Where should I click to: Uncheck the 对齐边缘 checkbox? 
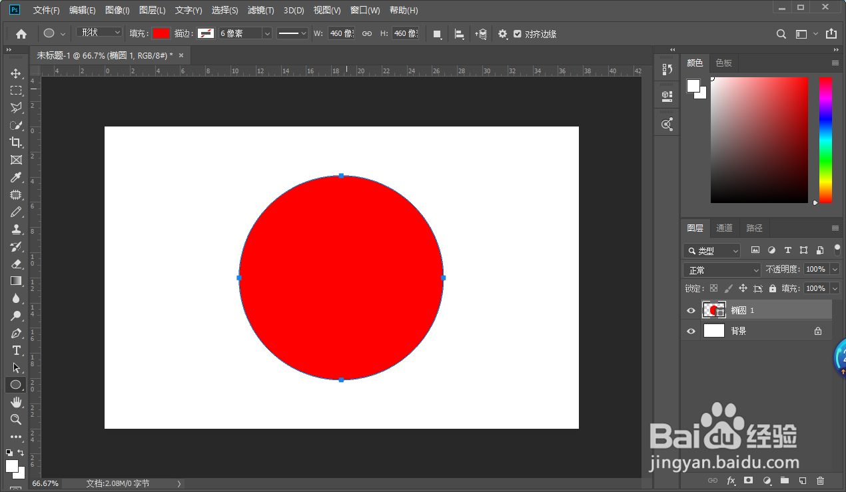[518, 34]
